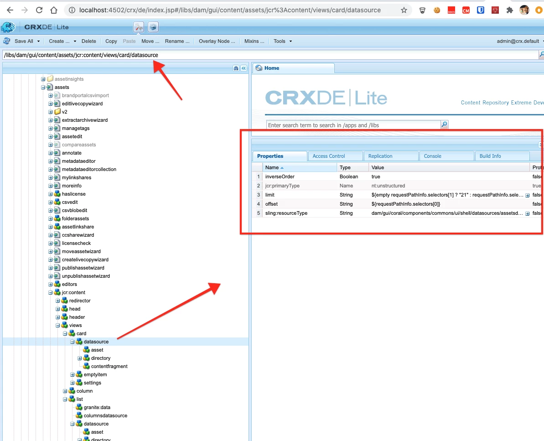Click the browser URL address bar
544x441 pixels.
pos(230,10)
